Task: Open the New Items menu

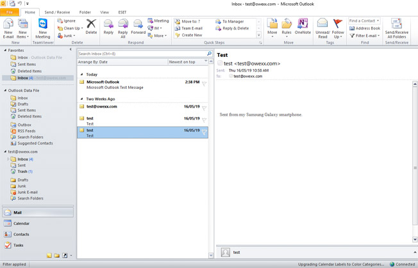Action: coord(22,28)
